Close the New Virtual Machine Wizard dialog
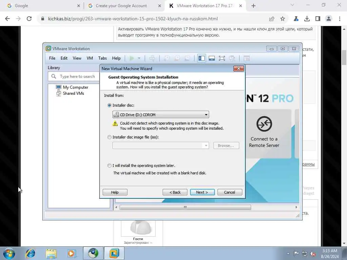This screenshot has width=347, height=260. coord(239,68)
